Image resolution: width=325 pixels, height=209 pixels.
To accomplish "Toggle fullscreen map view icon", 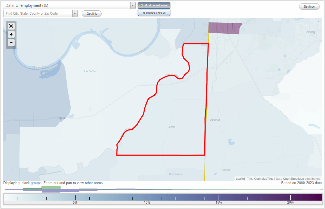I will click(11, 26).
